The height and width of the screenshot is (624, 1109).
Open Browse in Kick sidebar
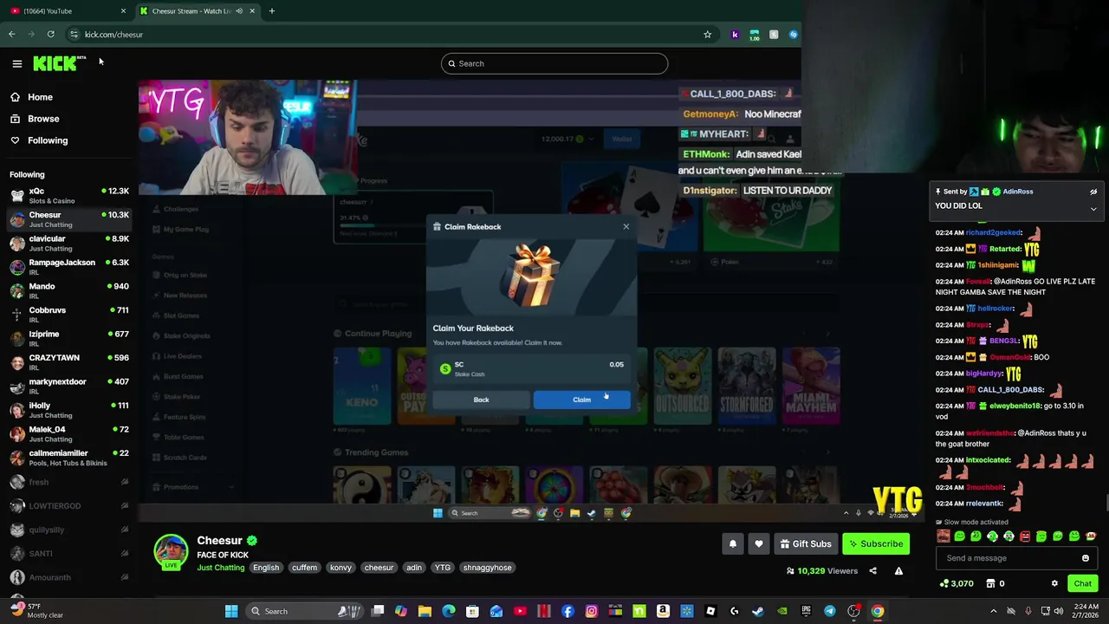43,119
